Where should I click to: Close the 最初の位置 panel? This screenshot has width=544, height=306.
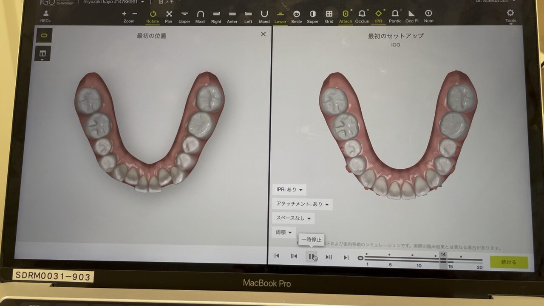263,34
